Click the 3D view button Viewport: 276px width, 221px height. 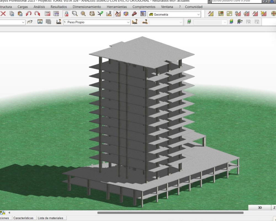tap(260, 207)
